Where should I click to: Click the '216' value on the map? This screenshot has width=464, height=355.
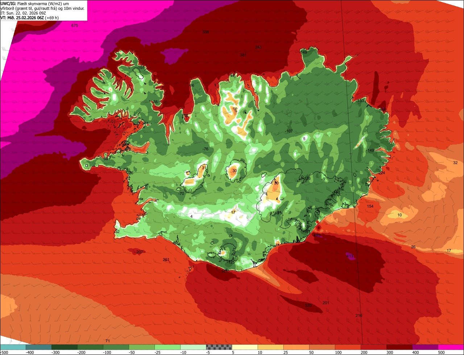click(x=359, y=315)
